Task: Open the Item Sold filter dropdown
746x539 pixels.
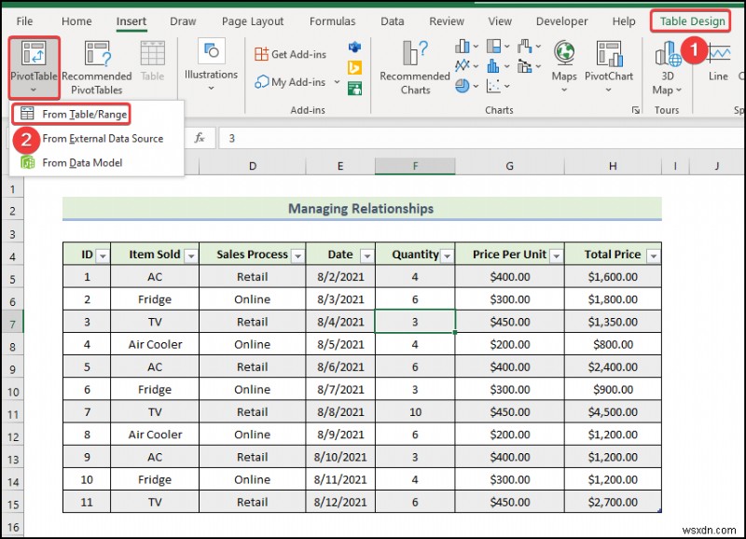Action: click(x=191, y=256)
